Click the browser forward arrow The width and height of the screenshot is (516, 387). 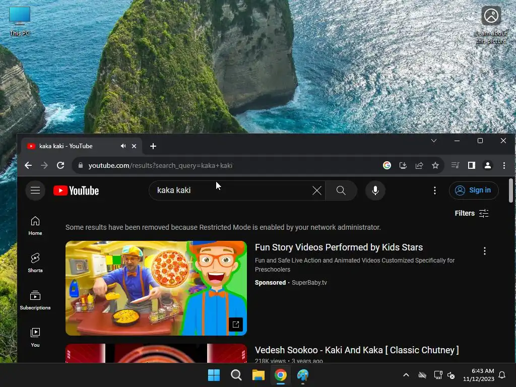[x=44, y=165]
